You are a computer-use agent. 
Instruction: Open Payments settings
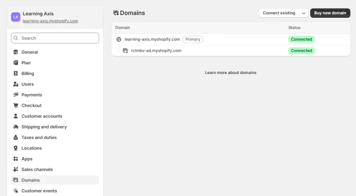[x=55, y=95]
